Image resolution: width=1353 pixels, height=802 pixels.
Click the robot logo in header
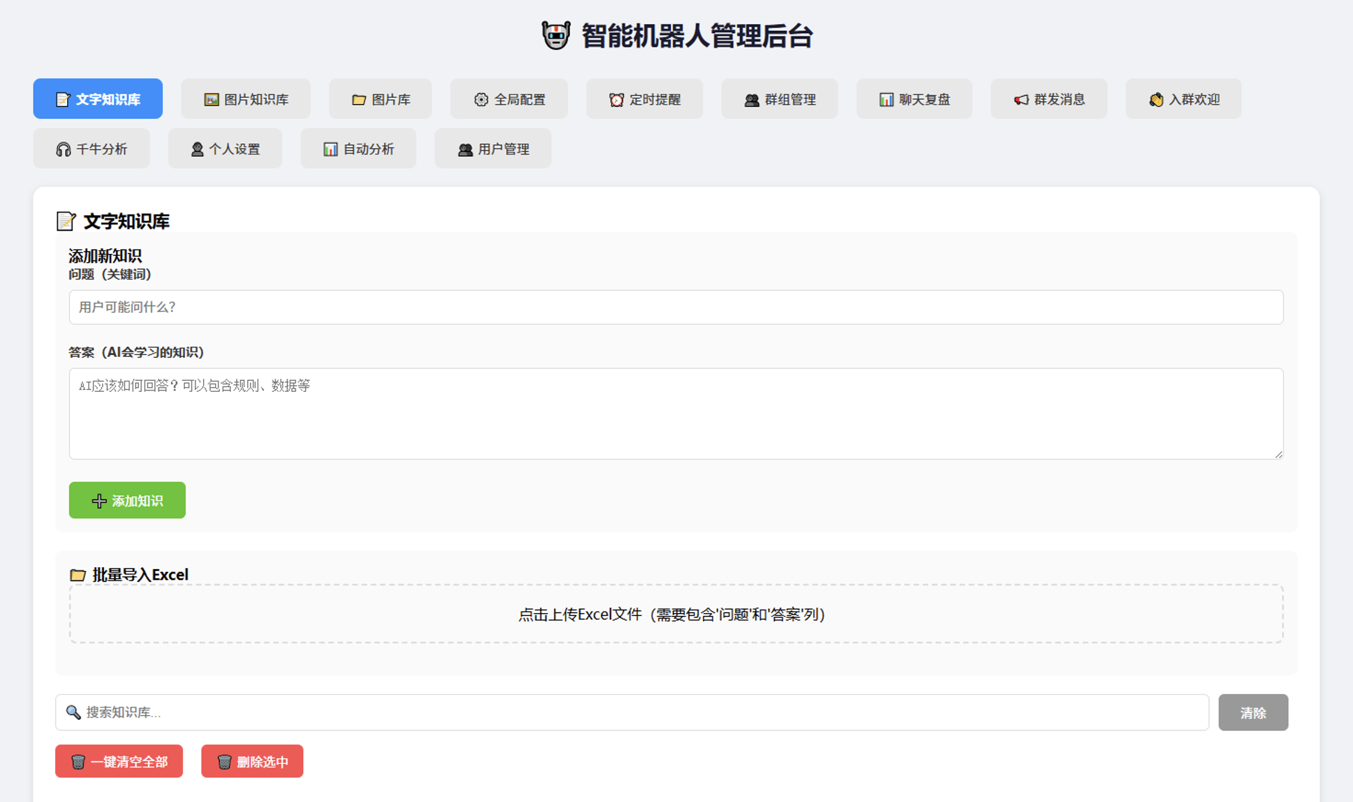coord(556,36)
